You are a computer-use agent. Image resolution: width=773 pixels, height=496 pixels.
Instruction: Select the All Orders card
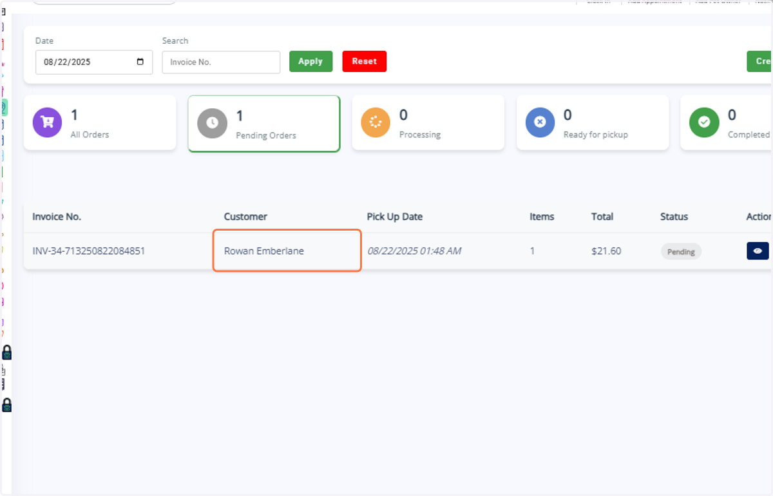(100, 123)
